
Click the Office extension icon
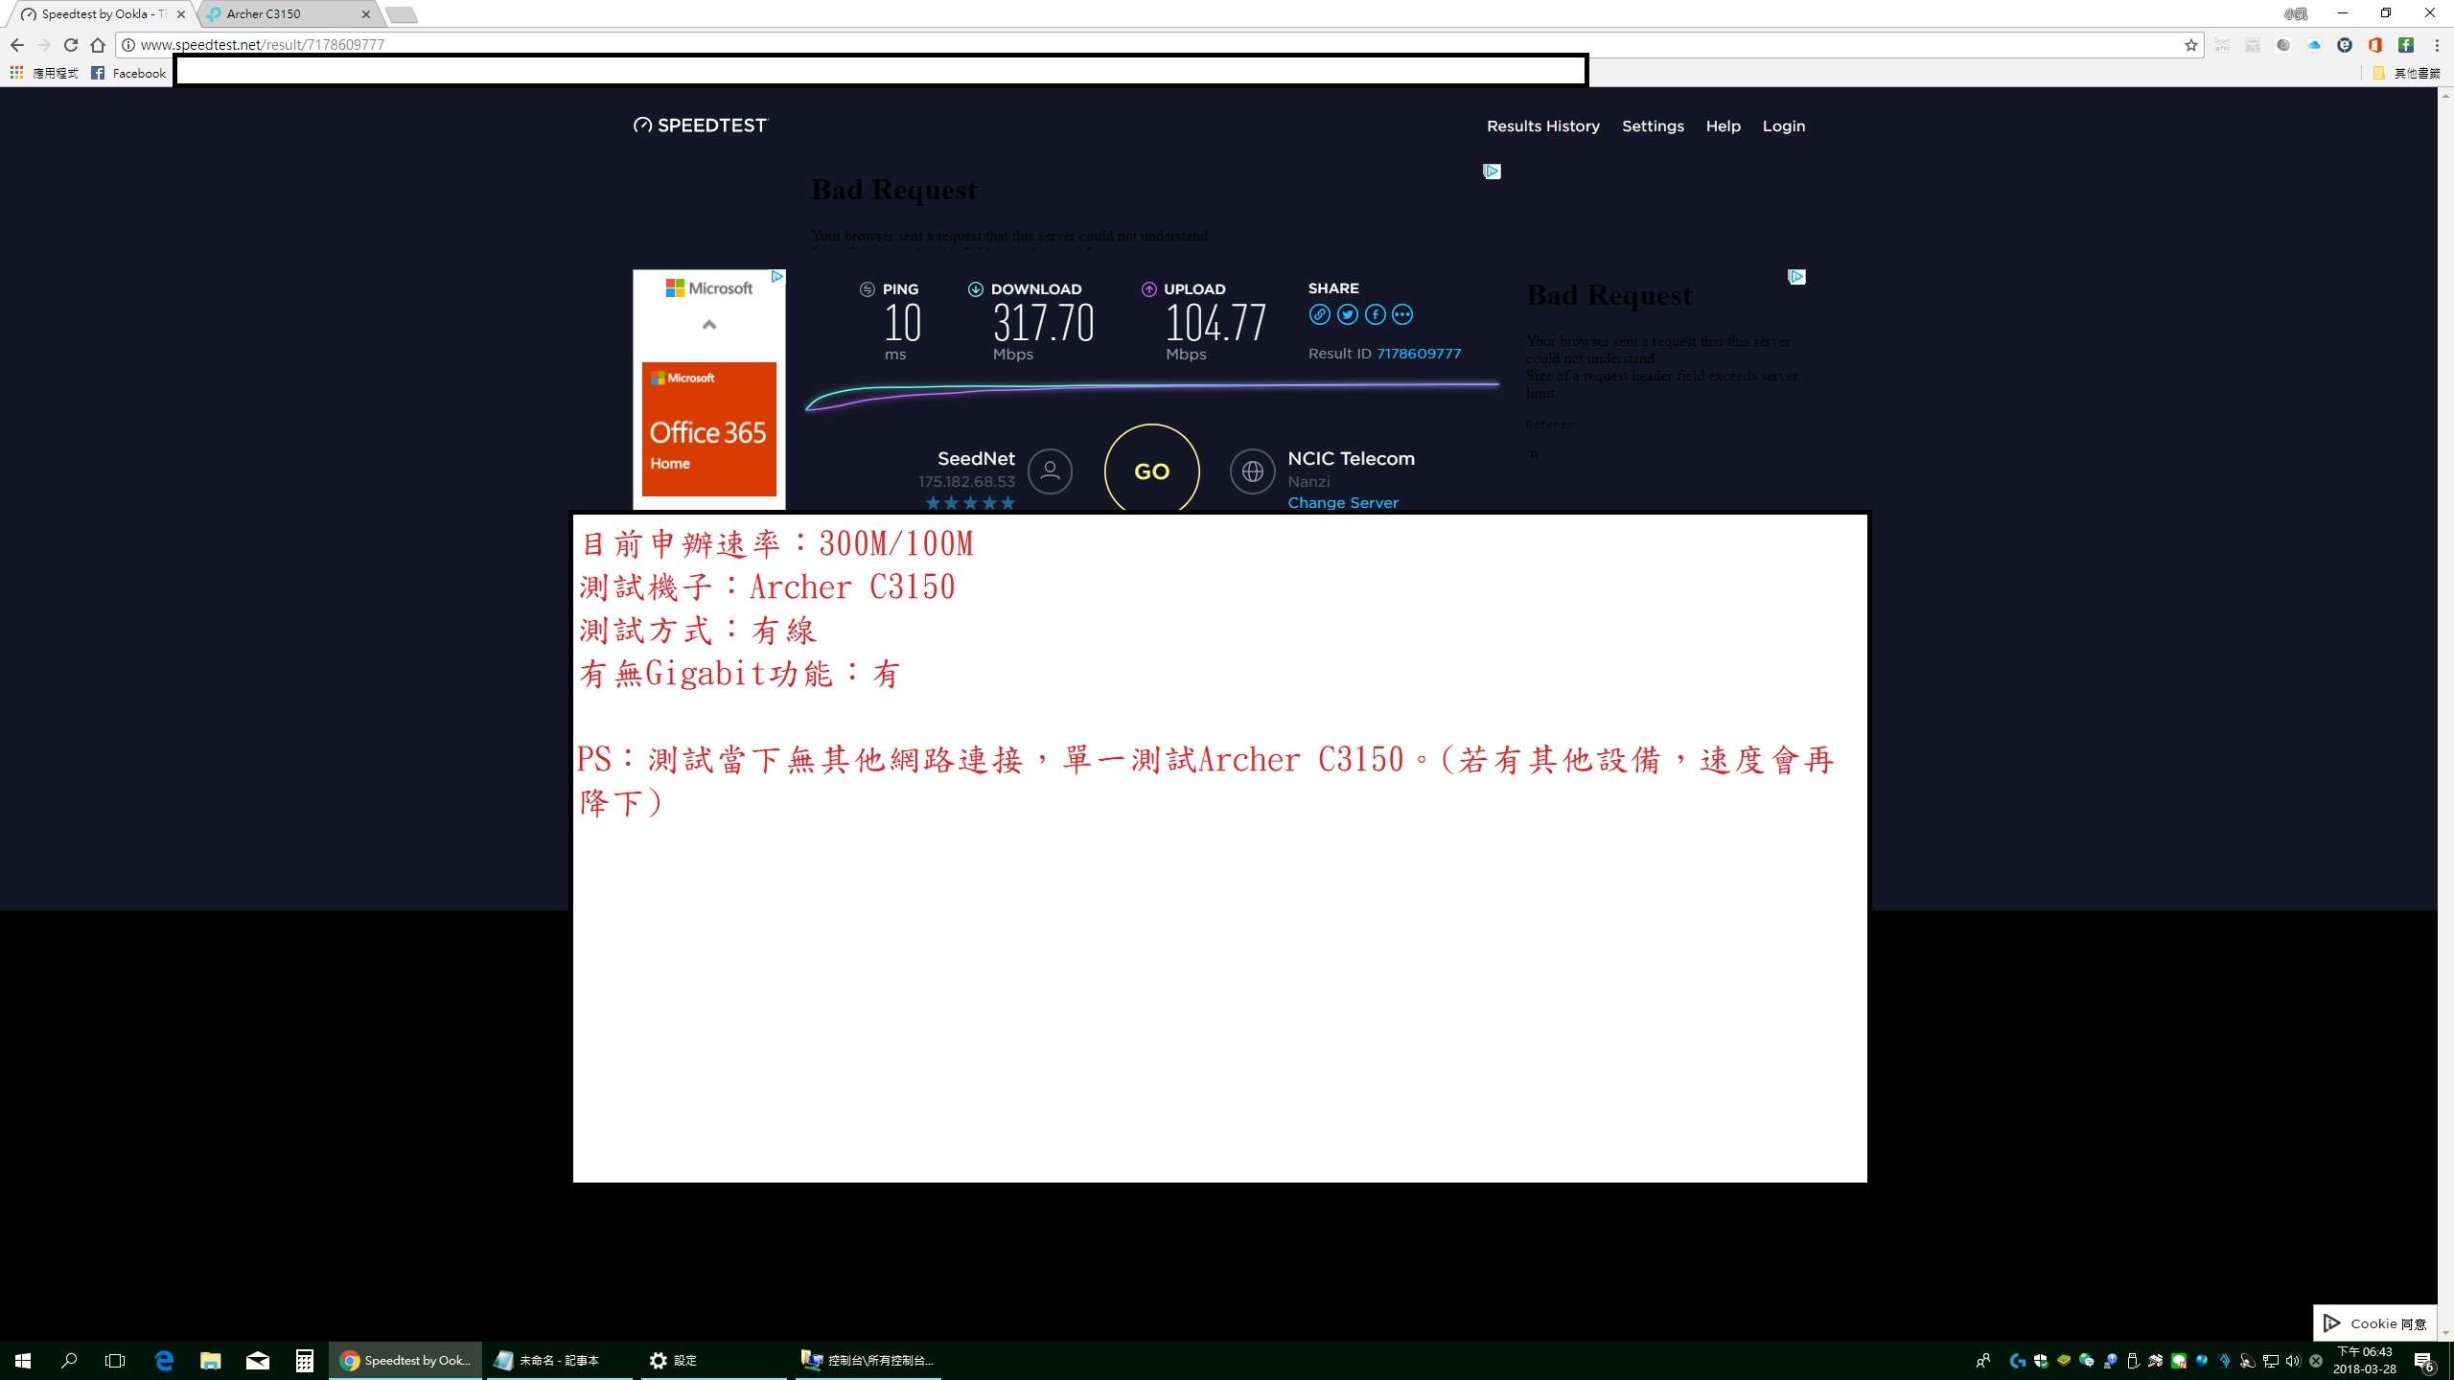click(x=2375, y=45)
